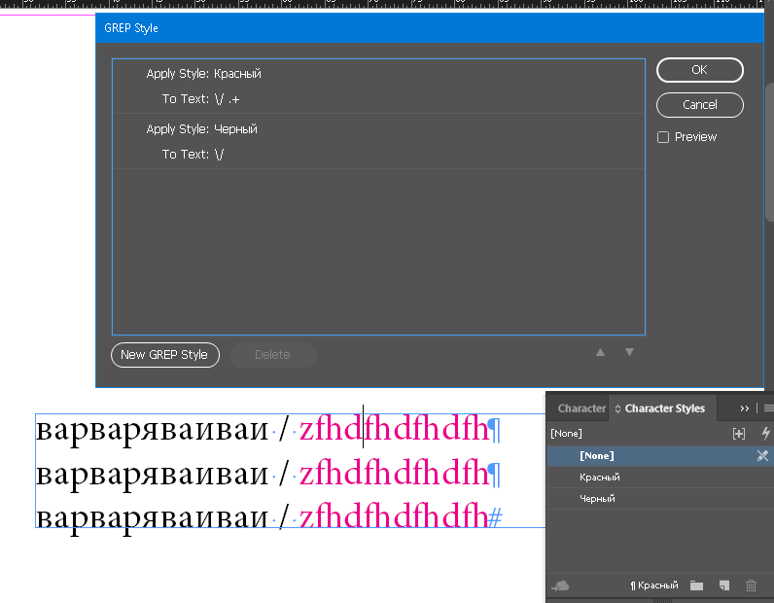Screen dimensions: 774x603
Task: Click the grayed-out Delete button
Action: 272,355
